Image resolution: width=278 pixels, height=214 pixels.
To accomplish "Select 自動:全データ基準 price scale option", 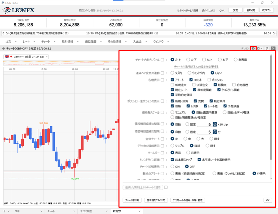I will [225, 112].
